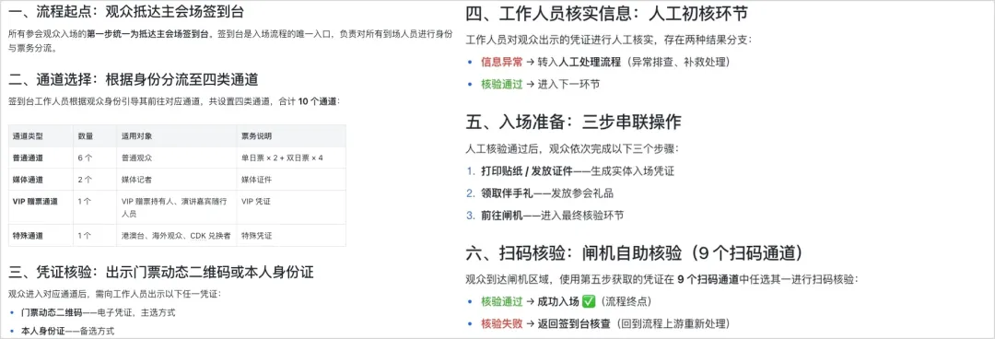Click table cell 普通通道
This screenshot has height=339, width=995.
[x=28, y=158]
